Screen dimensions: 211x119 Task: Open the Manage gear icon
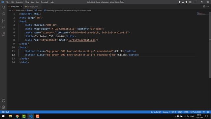(3, 107)
